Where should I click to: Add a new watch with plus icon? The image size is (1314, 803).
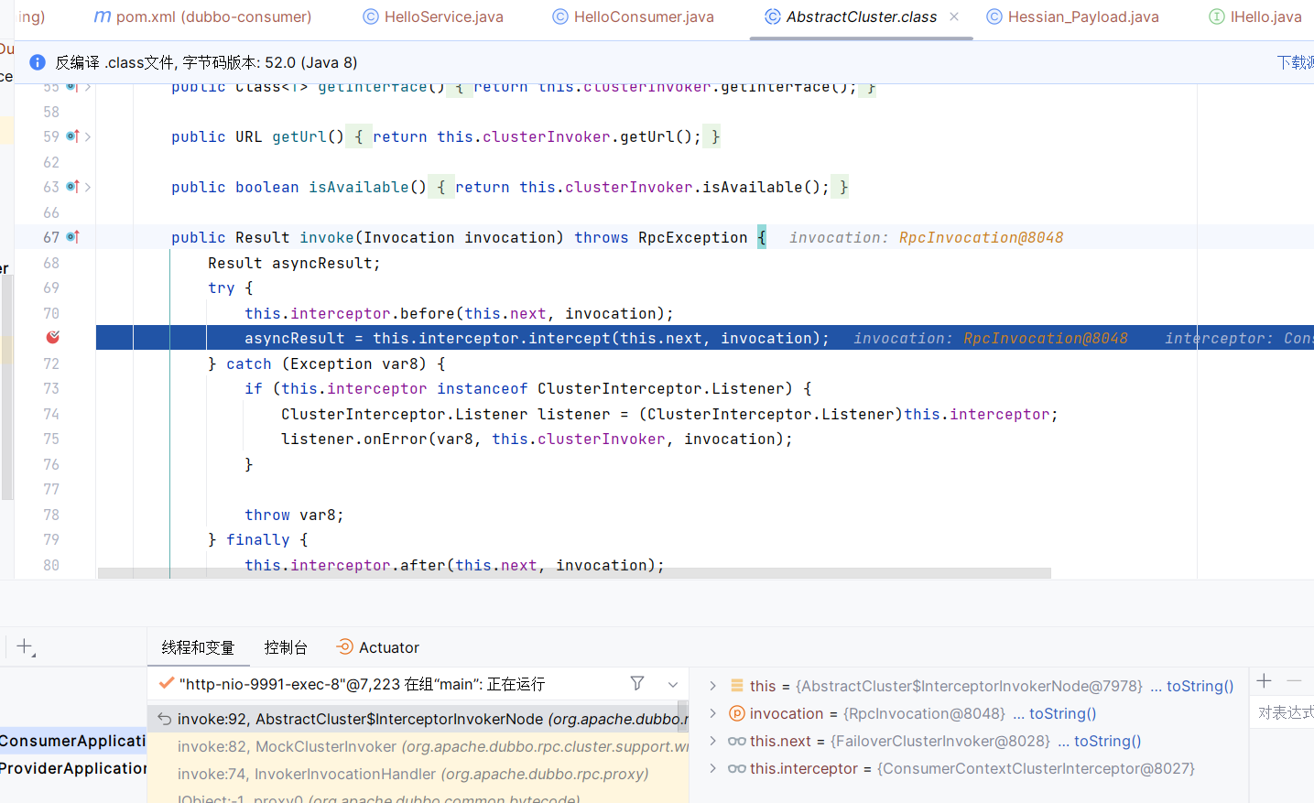(1264, 680)
